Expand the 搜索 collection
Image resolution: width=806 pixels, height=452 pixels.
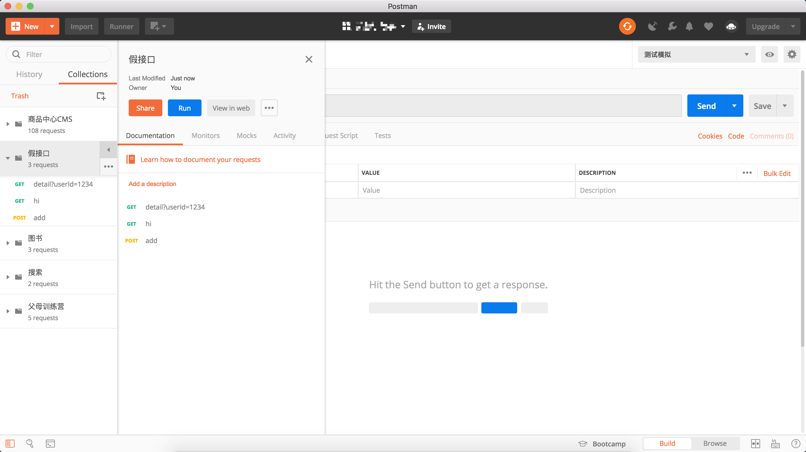[8, 277]
